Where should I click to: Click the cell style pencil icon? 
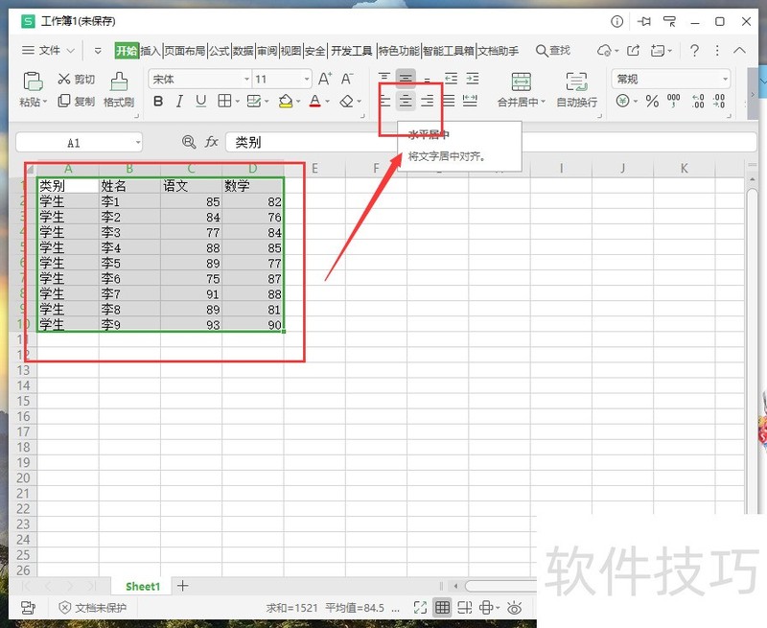[254, 102]
